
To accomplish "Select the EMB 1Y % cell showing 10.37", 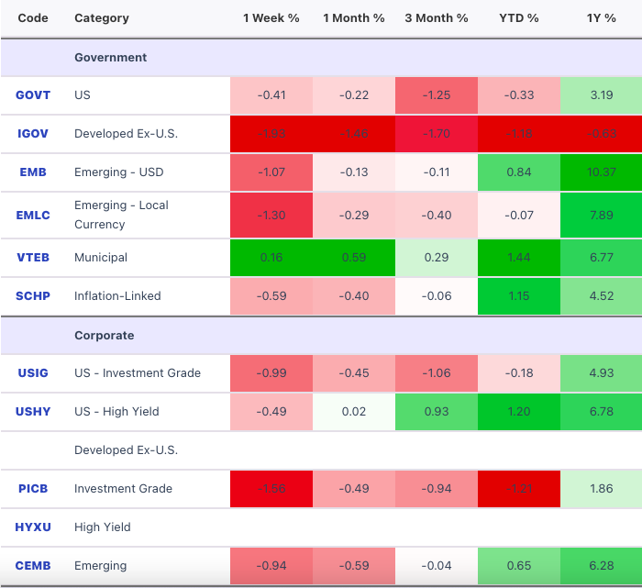I will click(x=601, y=172).
